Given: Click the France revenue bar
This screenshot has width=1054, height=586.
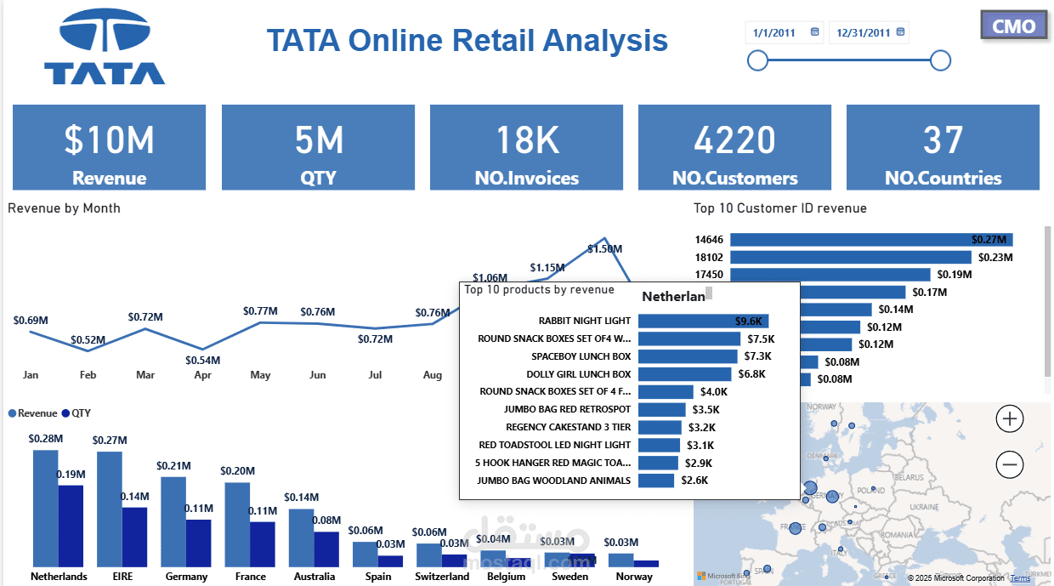Looking at the screenshot, I should point(237,525).
